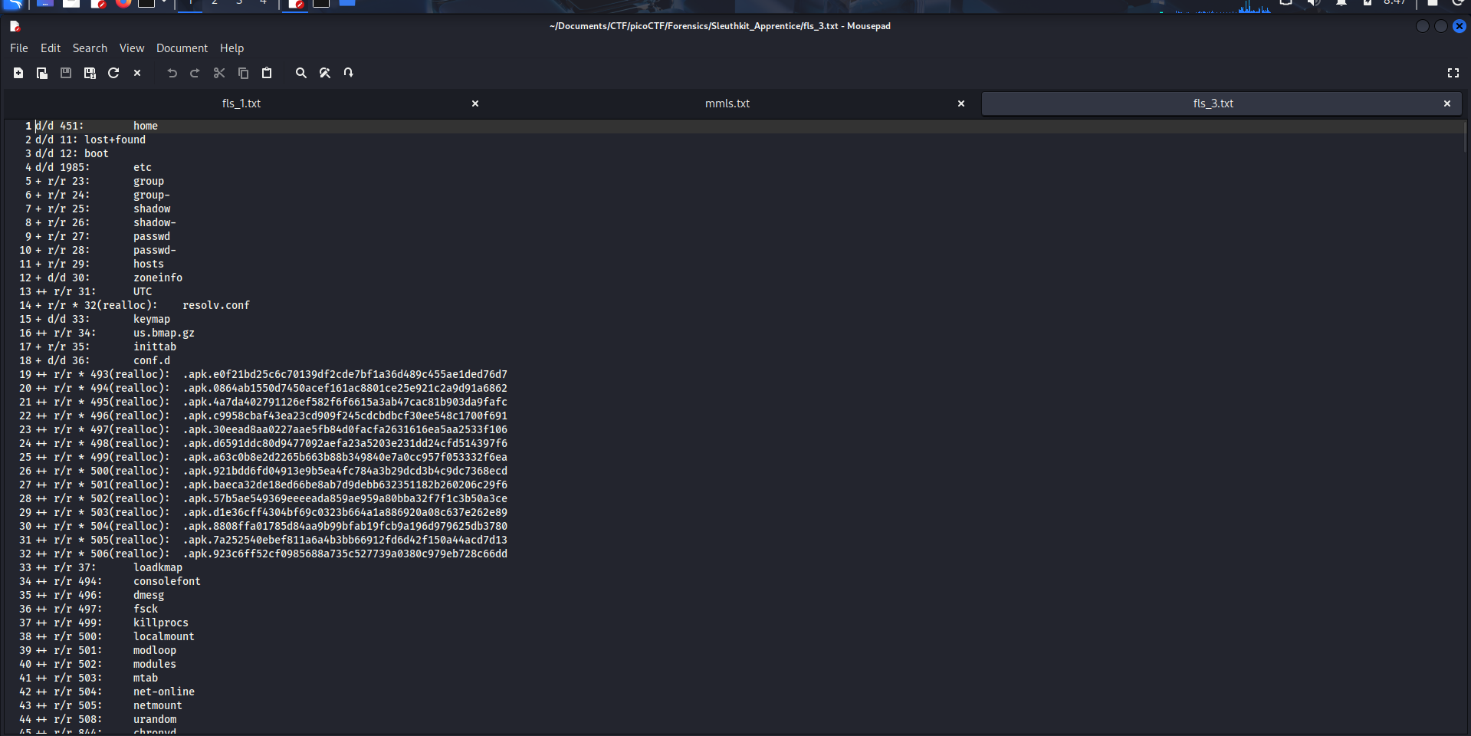Paste clipboard contents using toolbar icon
The height and width of the screenshot is (736, 1471).
tap(267, 73)
